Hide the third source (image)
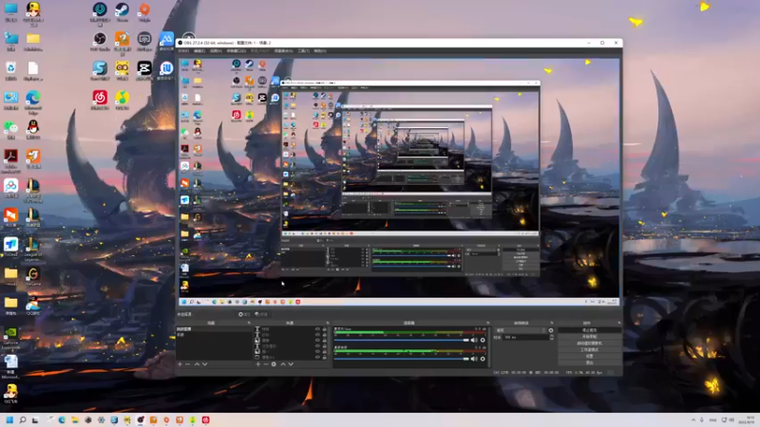 [317, 341]
